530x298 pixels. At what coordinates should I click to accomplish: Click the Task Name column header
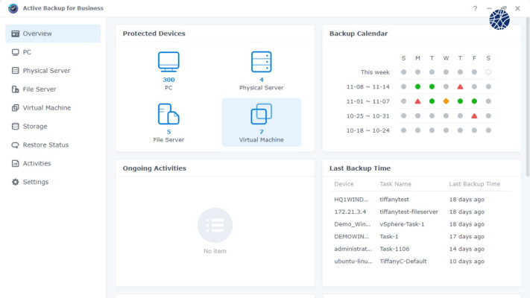tap(396, 184)
